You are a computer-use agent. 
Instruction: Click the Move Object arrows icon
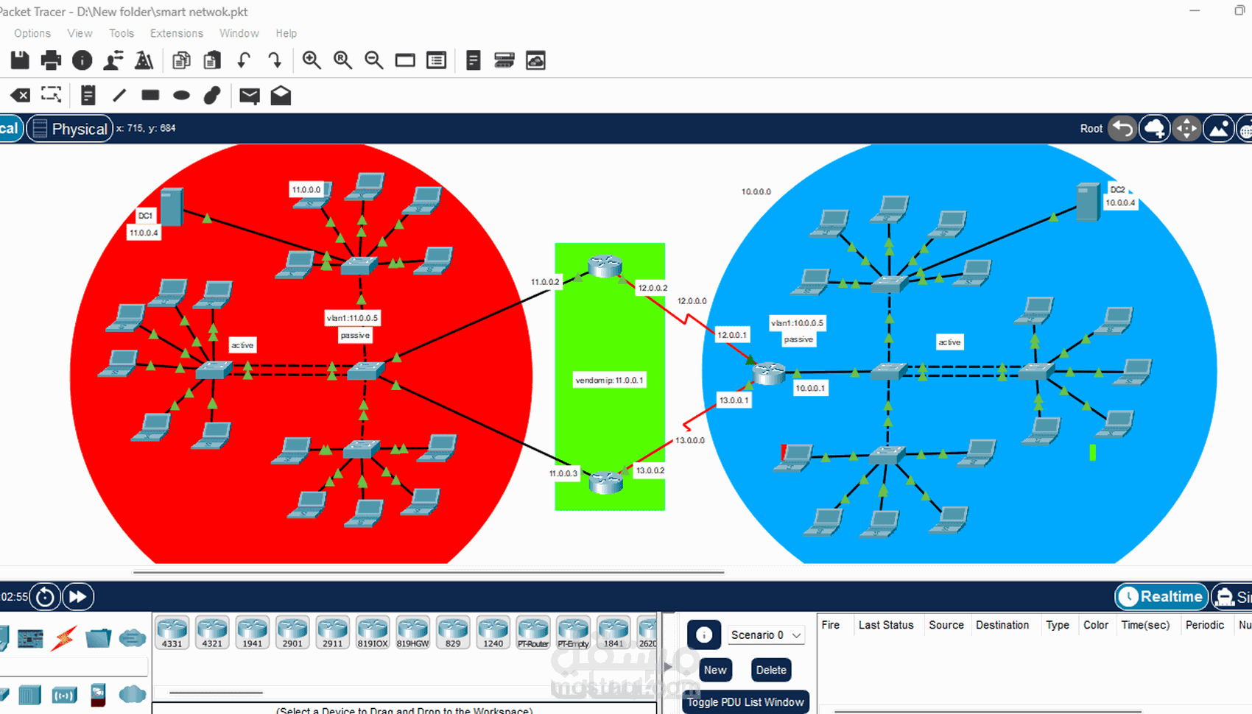pyautogui.click(x=1186, y=129)
